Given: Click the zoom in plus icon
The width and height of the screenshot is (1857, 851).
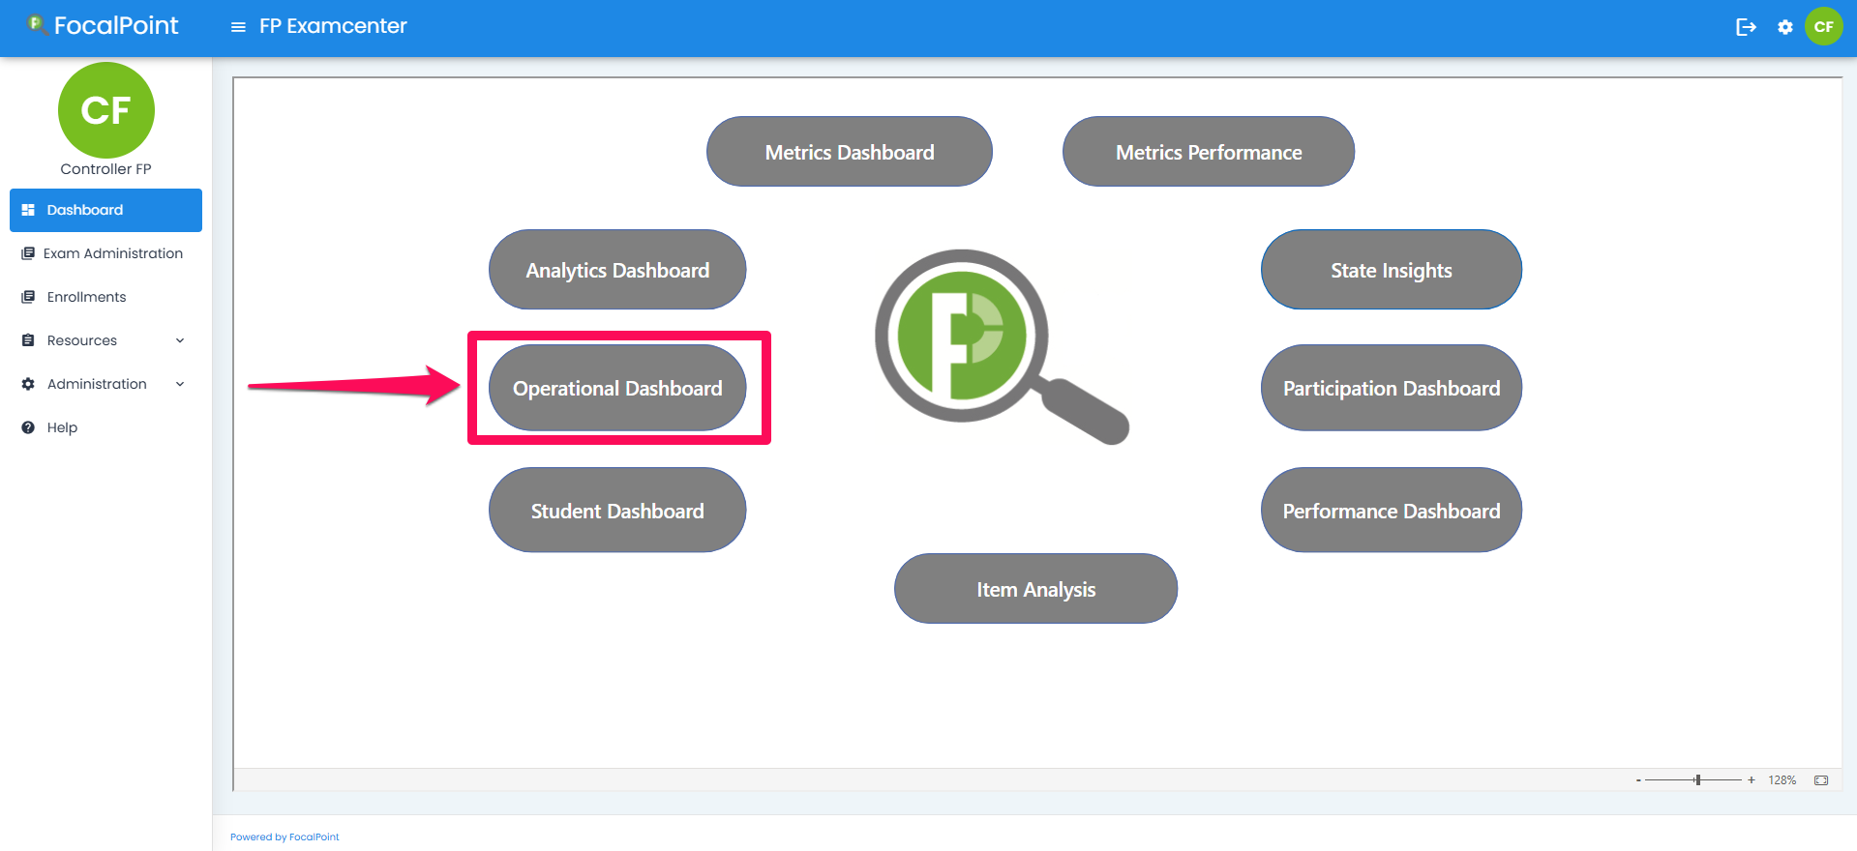Looking at the screenshot, I should click(1752, 780).
